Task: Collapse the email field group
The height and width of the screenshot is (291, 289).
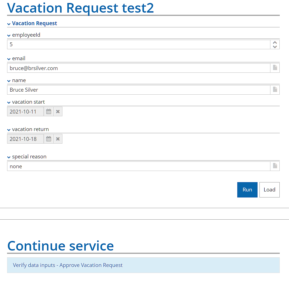Action: pos(9,59)
